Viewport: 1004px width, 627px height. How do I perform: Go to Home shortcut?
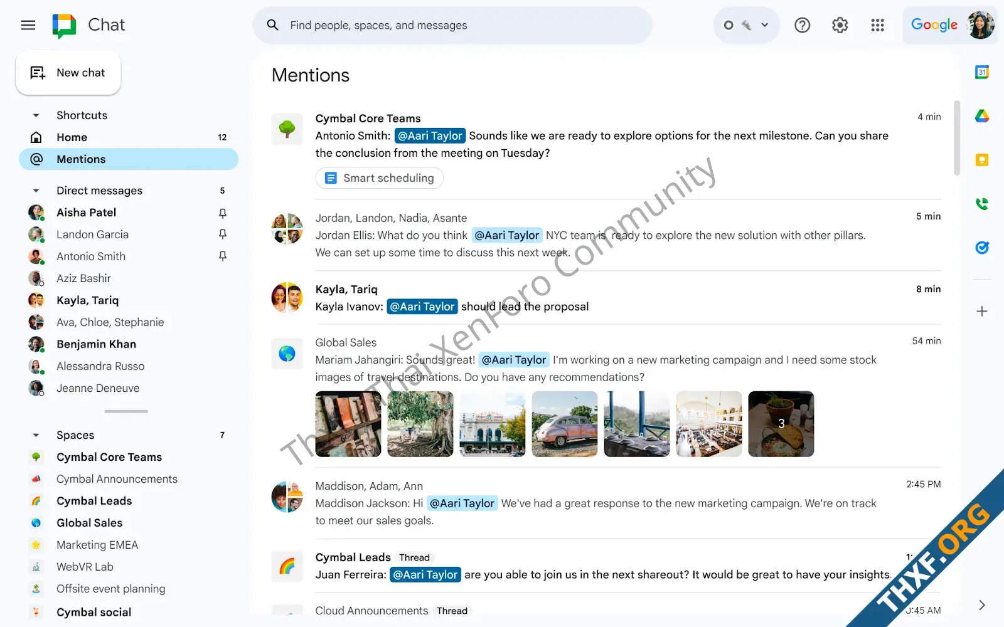click(129, 137)
